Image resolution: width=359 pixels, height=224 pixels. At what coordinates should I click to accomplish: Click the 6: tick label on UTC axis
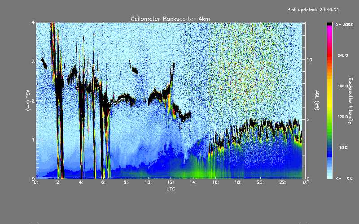coord(104,182)
